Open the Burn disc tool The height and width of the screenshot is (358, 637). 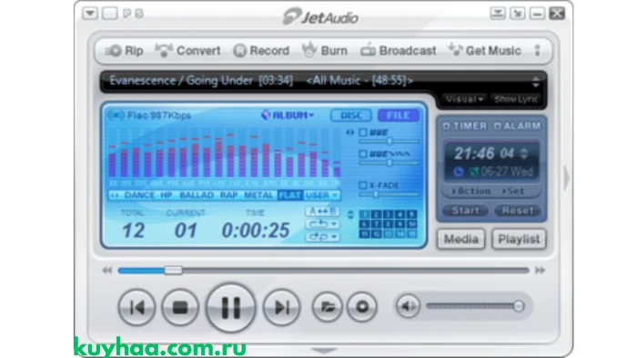tap(325, 50)
